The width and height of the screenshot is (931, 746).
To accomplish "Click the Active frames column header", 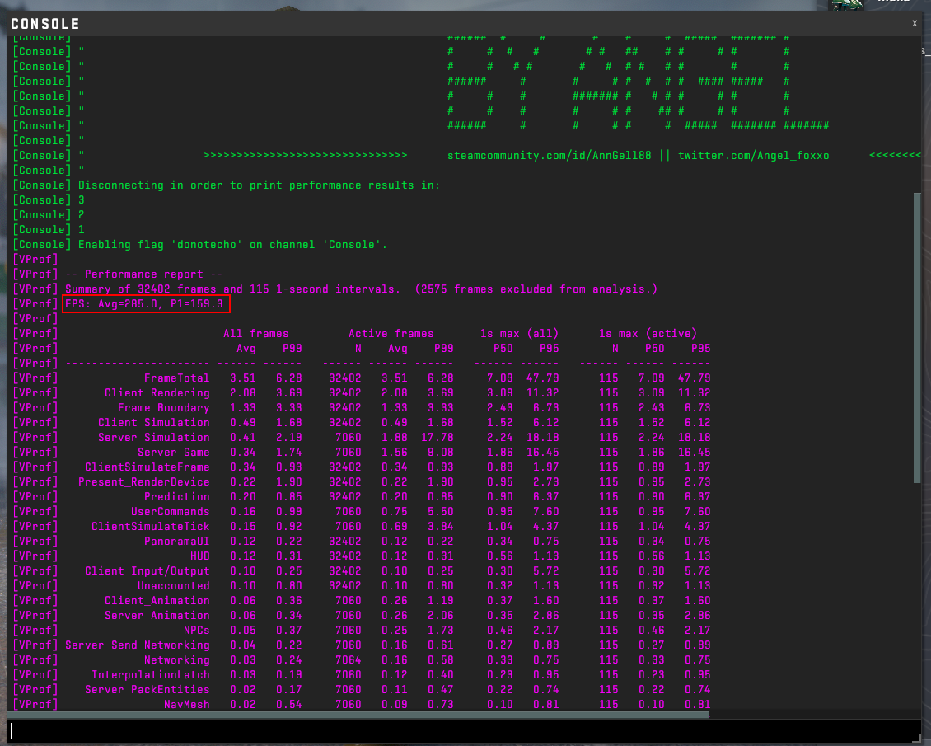I will click(x=391, y=334).
